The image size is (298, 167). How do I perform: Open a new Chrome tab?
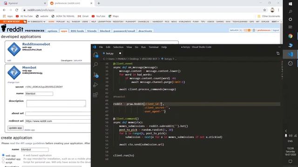coord(99,3)
